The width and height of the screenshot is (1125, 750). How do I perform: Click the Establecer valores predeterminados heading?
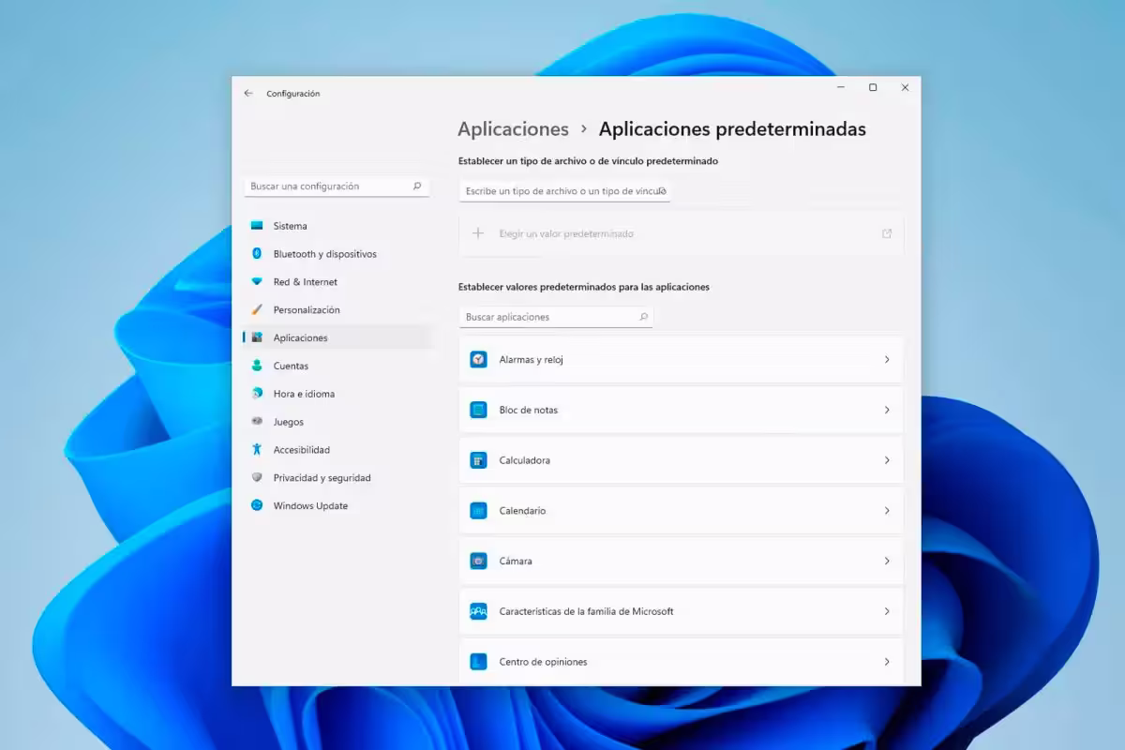point(584,287)
